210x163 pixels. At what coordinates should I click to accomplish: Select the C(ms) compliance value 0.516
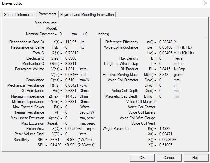click(70, 80)
